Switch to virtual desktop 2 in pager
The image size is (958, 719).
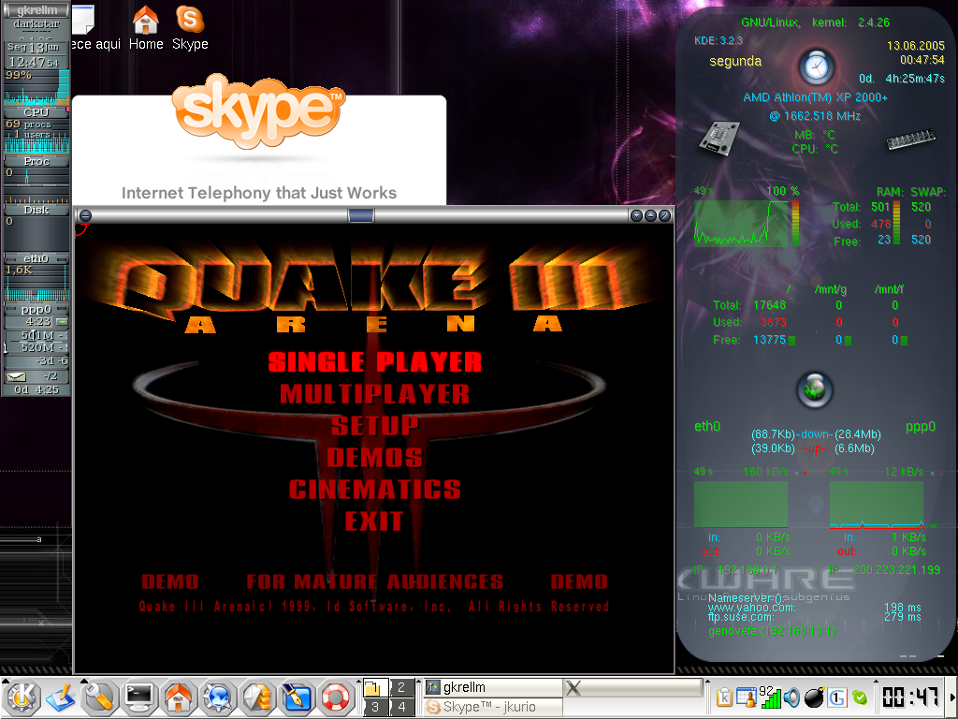point(401,687)
